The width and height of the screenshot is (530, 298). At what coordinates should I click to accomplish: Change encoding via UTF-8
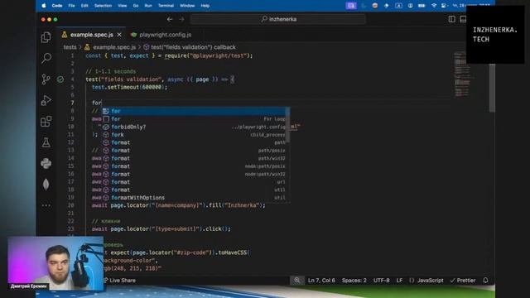[381, 280]
